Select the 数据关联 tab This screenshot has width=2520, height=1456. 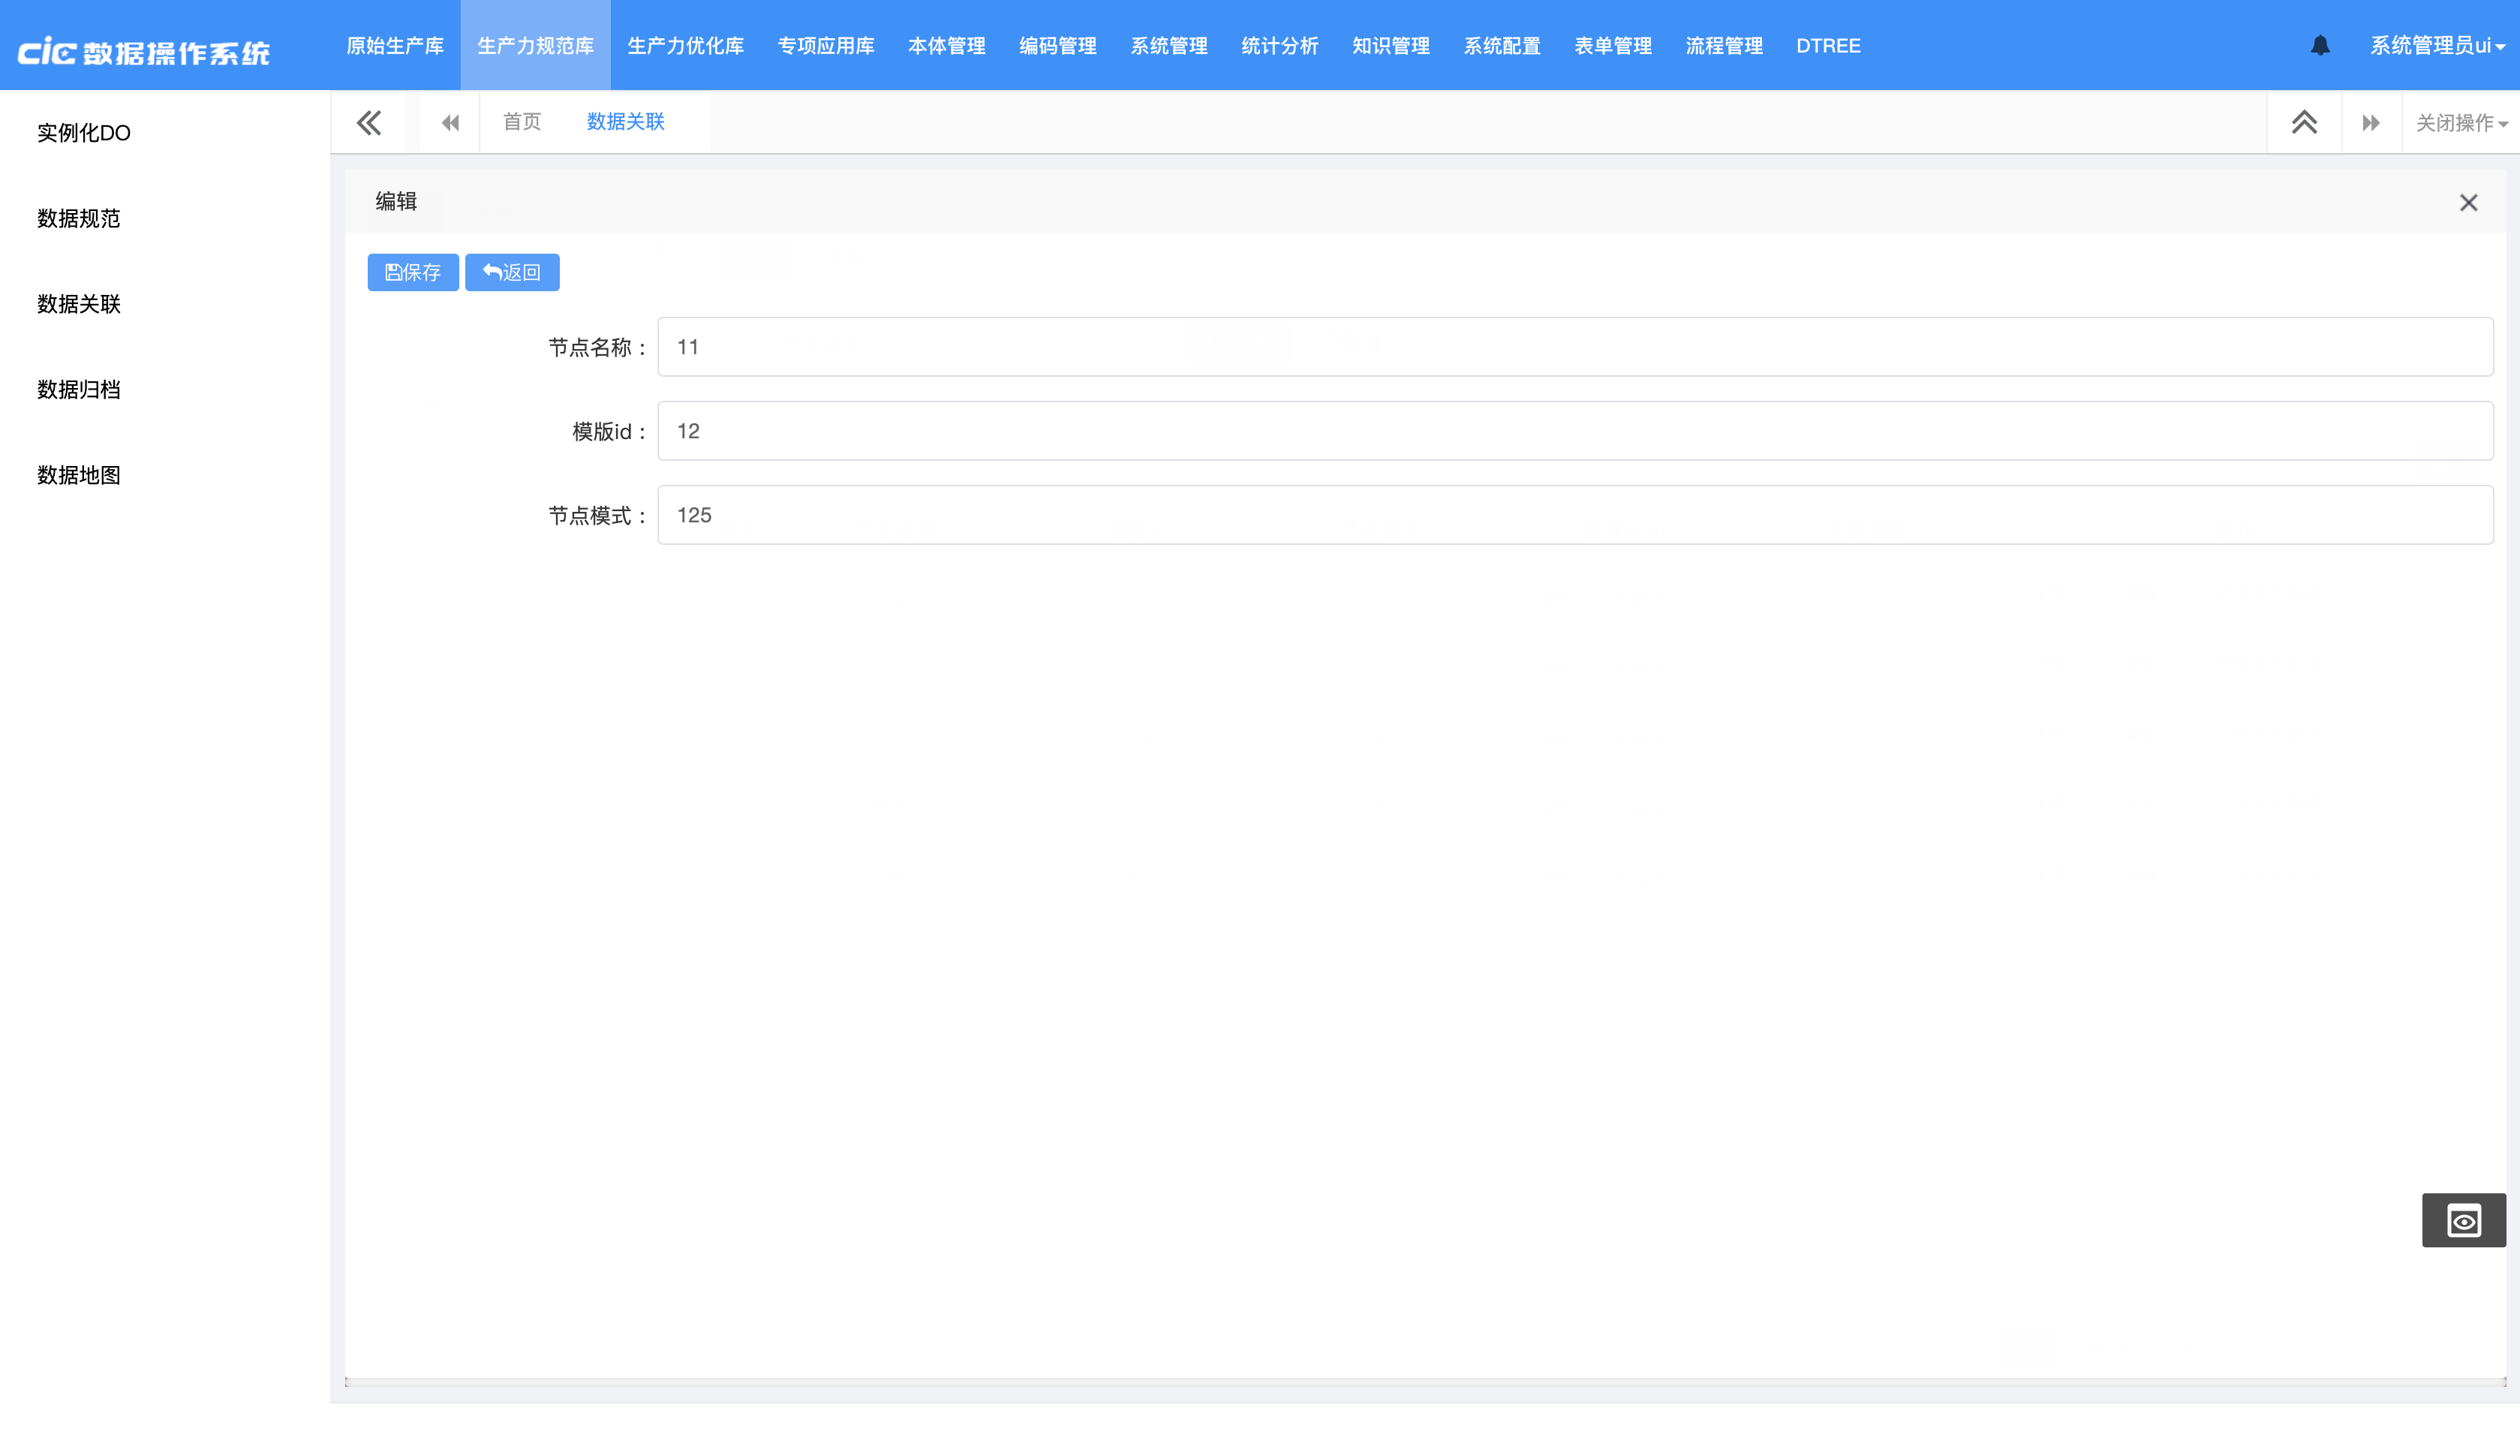(x=625, y=122)
